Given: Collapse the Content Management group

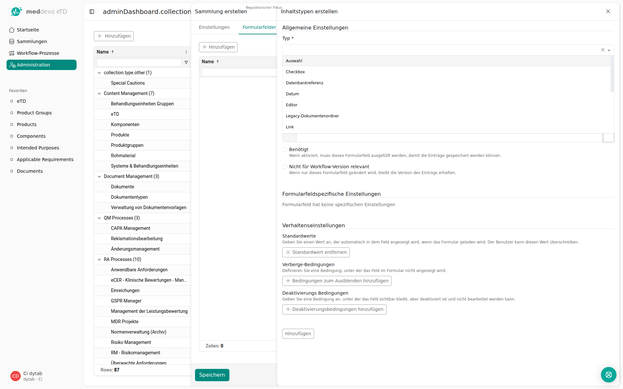Looking at the screenshot, I should point(99,93).
